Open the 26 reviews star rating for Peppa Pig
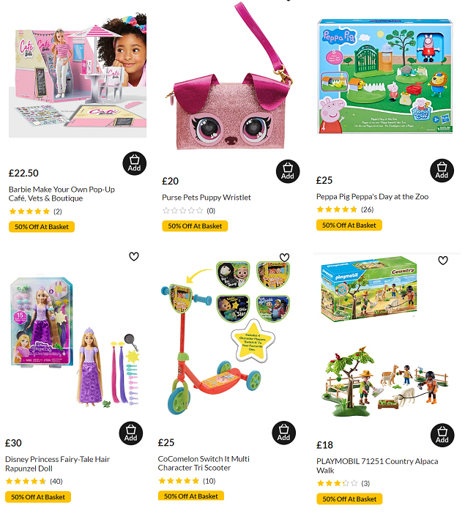The image size is (476, 519). coord(345,209)
